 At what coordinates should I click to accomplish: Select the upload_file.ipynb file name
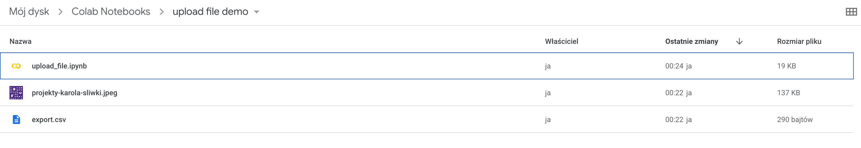[59, 66]
